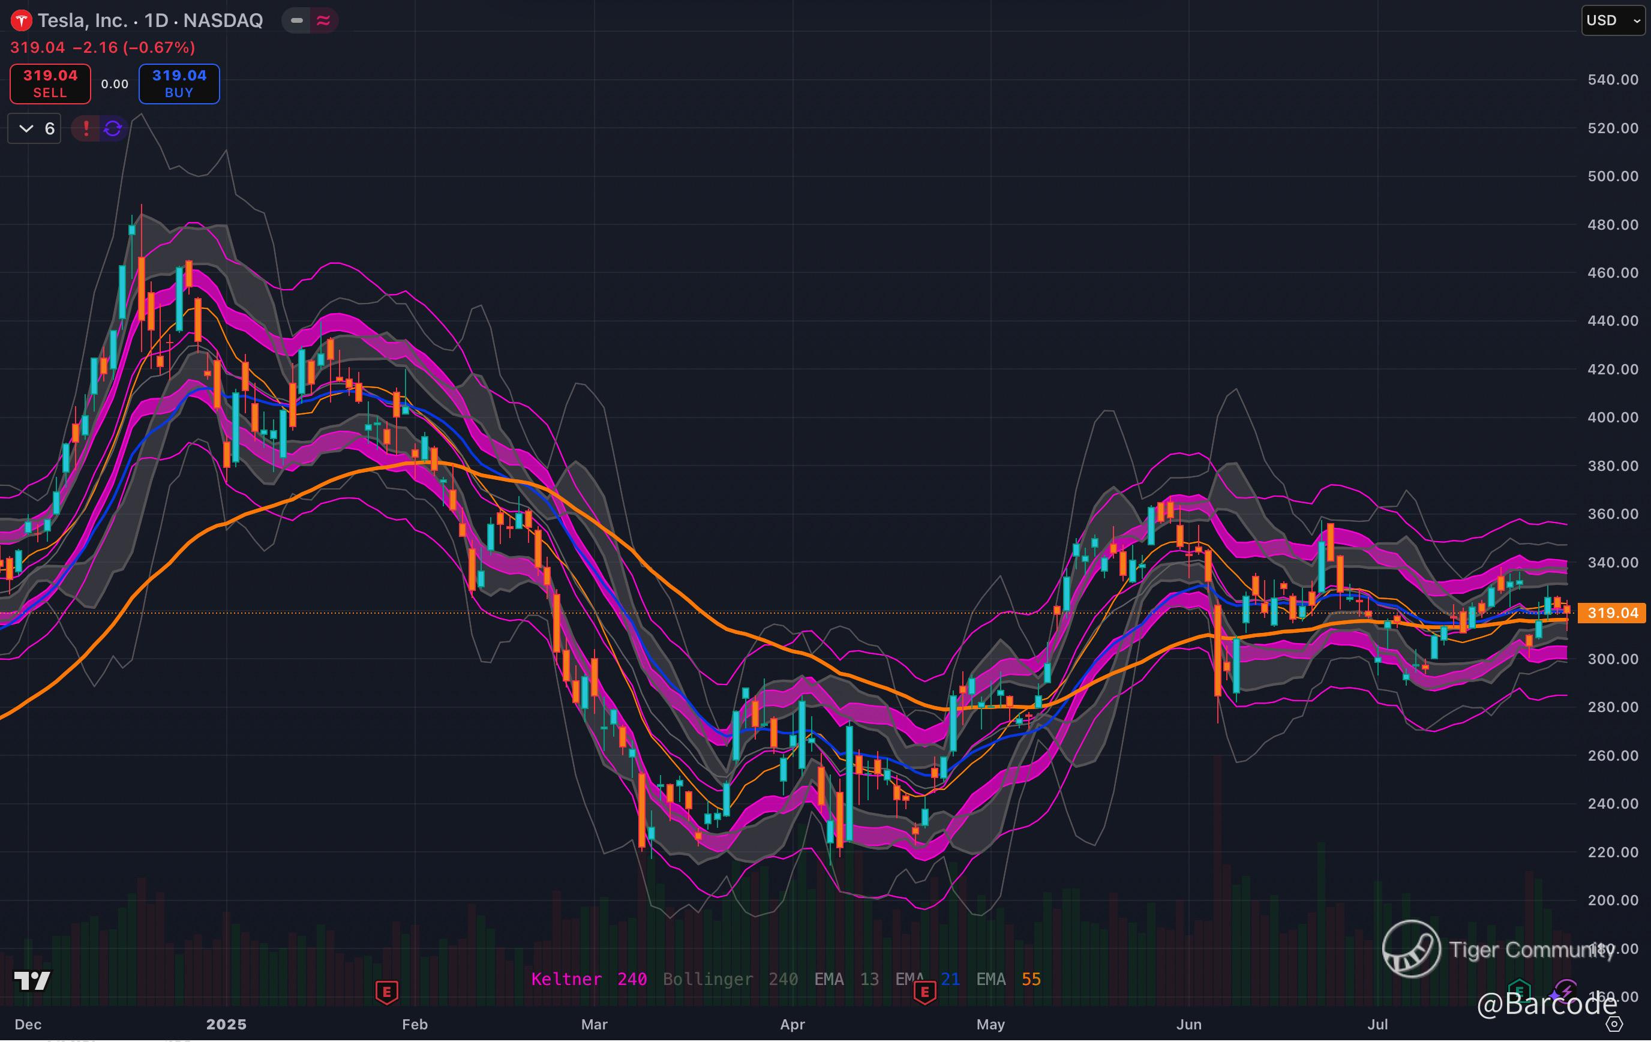The width and height of the screenshot is (1651, 1042).
Task: Click the Tesla logo icon
Action: coord(21,20)
